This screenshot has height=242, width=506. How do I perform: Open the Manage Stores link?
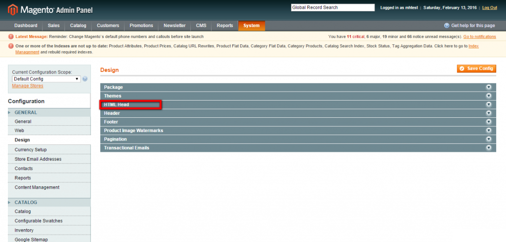click(x=28, y=86)
